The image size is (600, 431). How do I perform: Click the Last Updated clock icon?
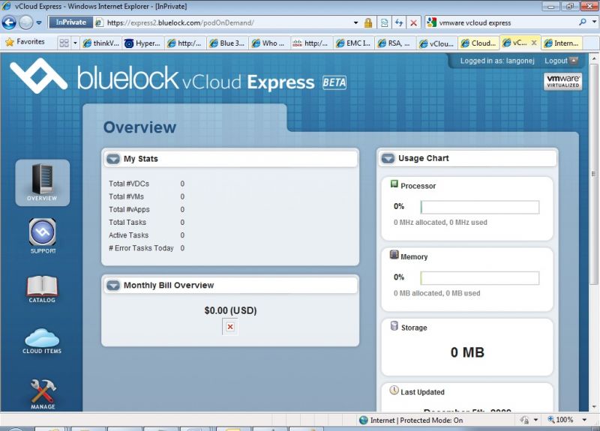click(x=394, y=390)
